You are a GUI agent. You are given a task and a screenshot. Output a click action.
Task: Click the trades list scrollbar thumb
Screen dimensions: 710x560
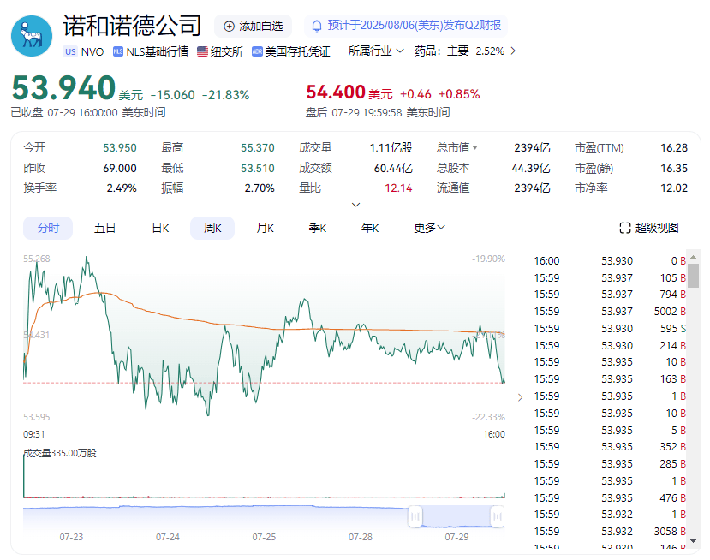pos(693,275)
